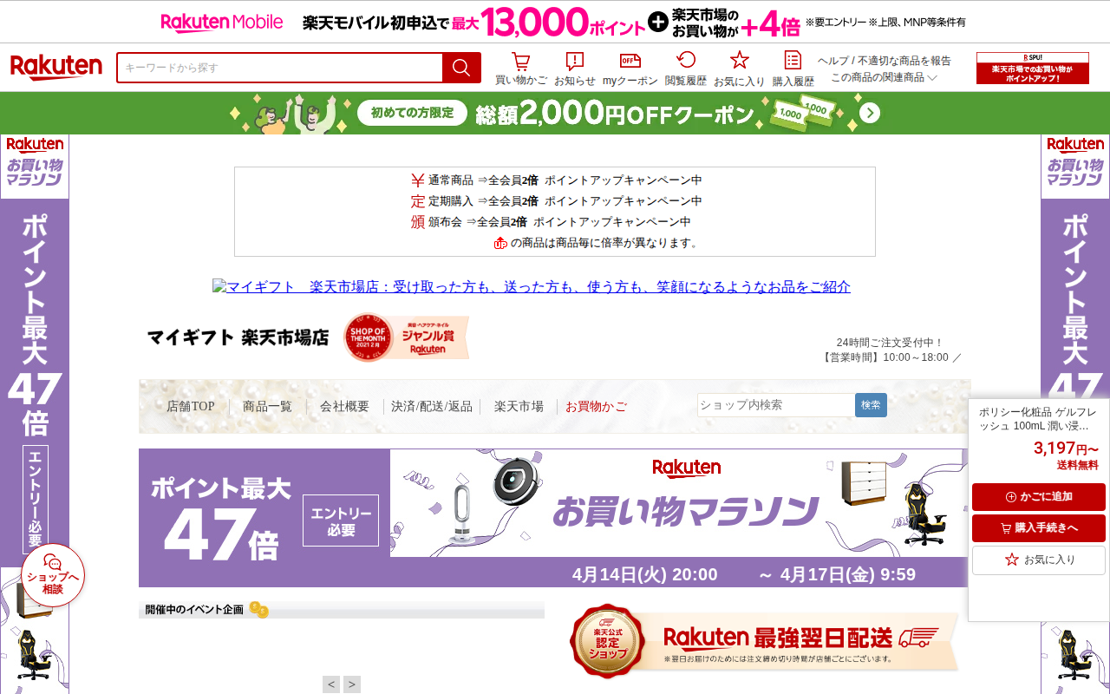Viewport: 1110px width, 694px height.
Task: Expand この商品の関連商品 dropdown
Action: point(884,77)
